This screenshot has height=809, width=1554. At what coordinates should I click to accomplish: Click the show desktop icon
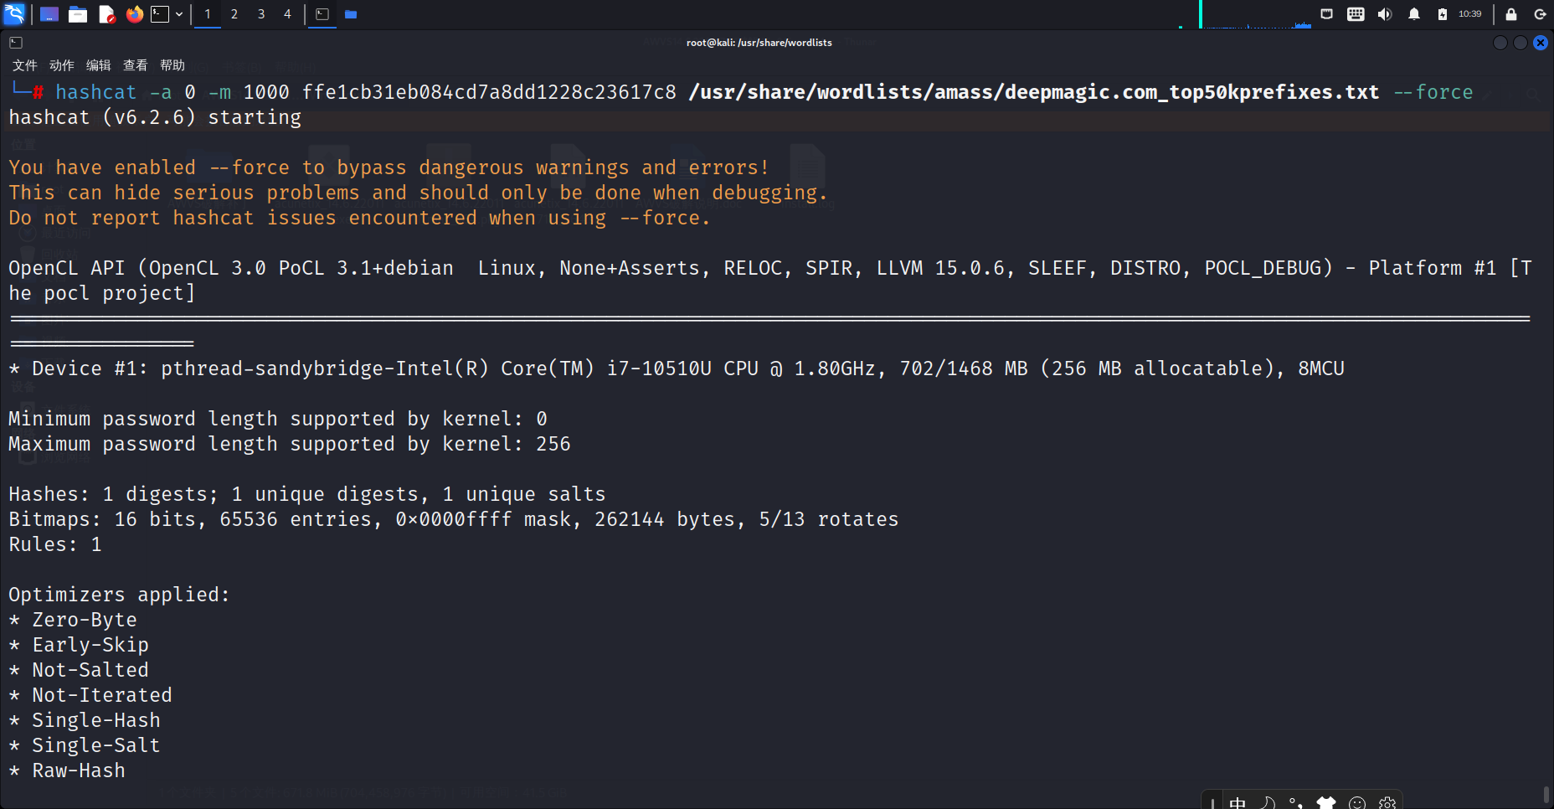point(49,14)
